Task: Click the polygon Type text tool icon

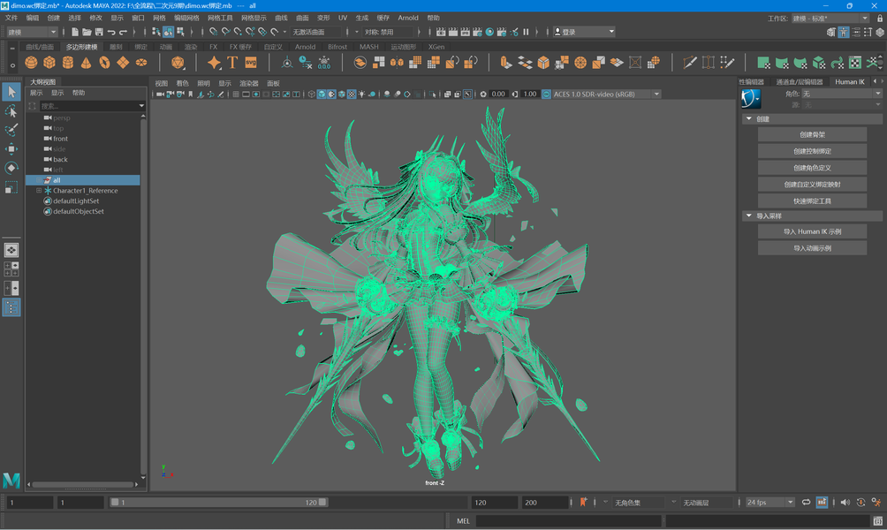Action: click(232, 63)
